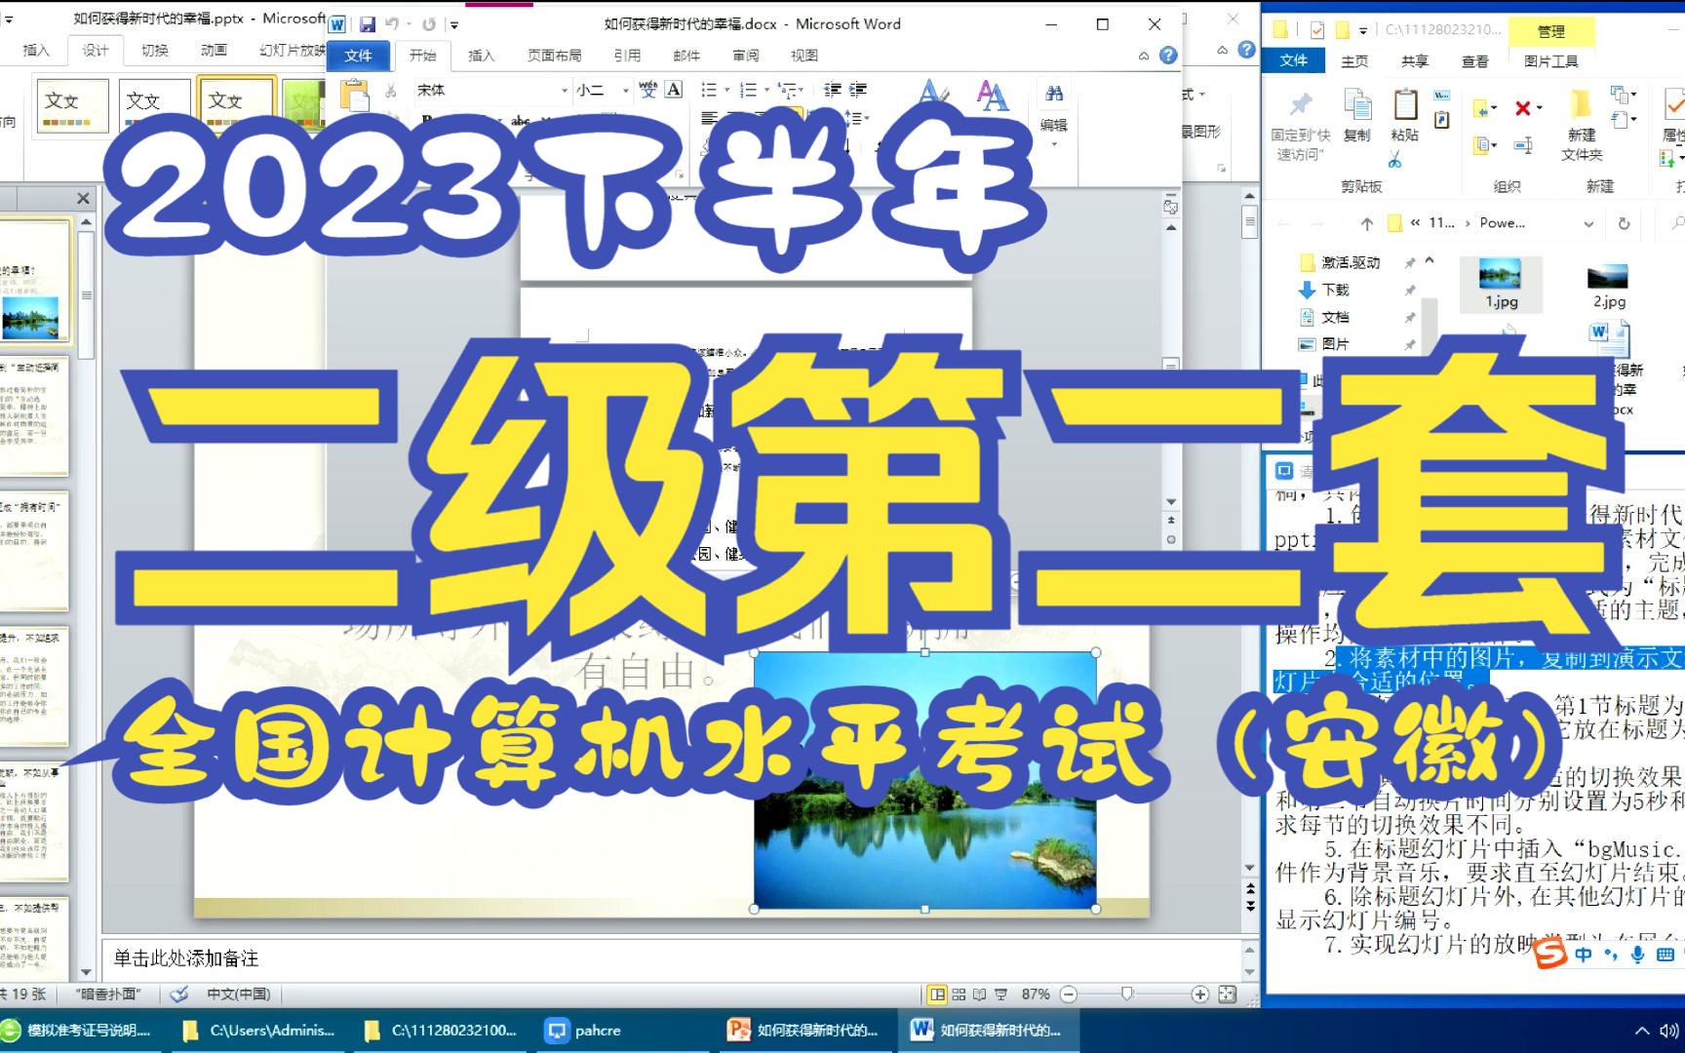Expand numbering style options
This screenshot has height=1053, width=1685.
pos(766,90)
